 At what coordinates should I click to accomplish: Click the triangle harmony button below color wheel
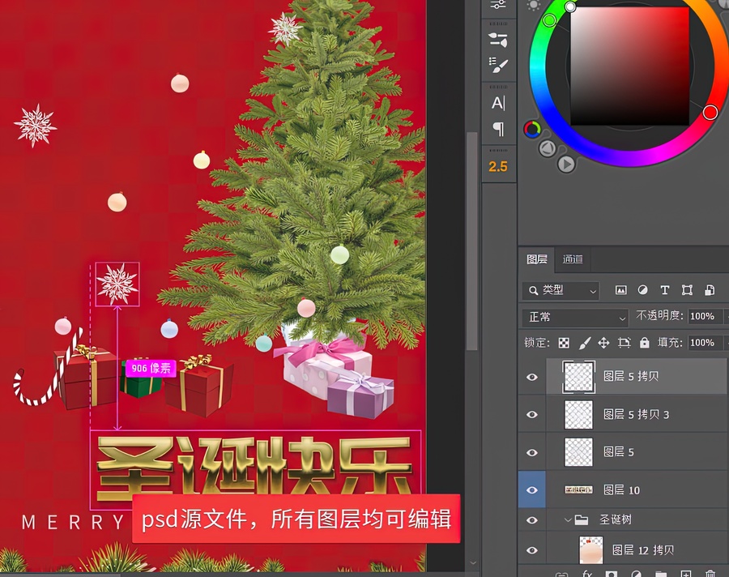pyautogui.click(x=548, y=148)
